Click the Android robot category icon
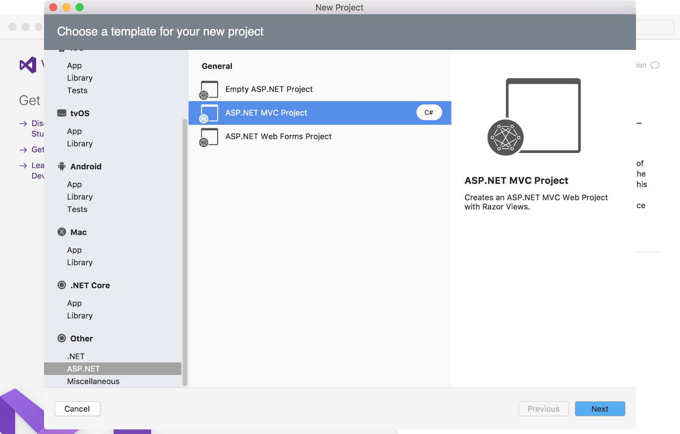This screenshot has width=680, height=434. pos(62,166)
